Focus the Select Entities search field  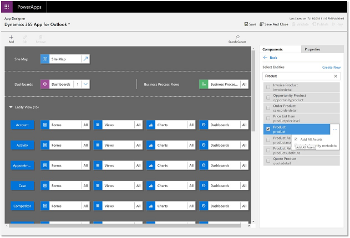pyautogui.click(x=301, y=76)
